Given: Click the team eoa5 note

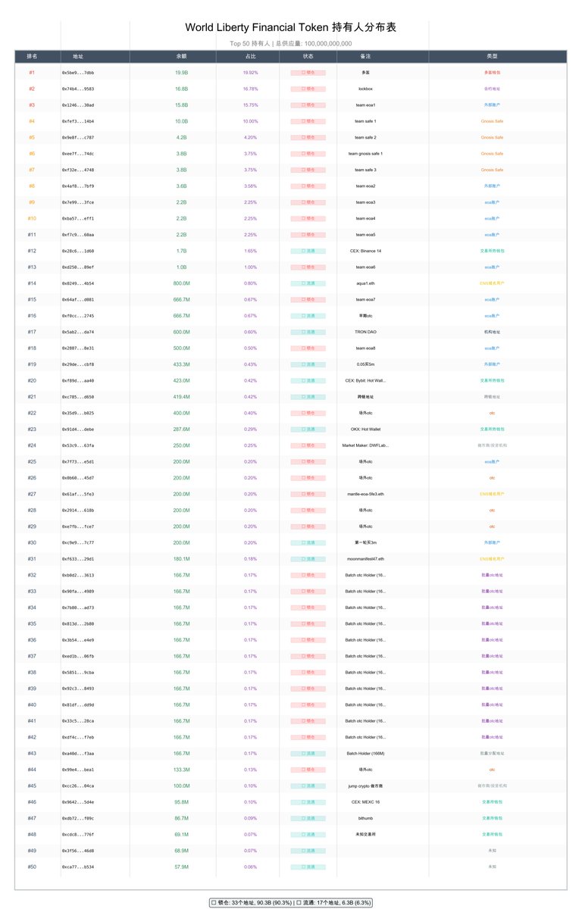Looking at the screenshot, I should (366, 235).
